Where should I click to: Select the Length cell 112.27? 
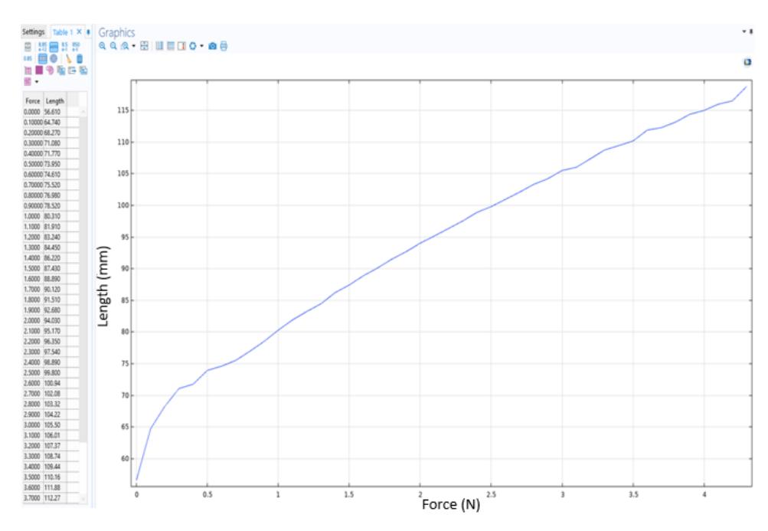pos(55,498)
